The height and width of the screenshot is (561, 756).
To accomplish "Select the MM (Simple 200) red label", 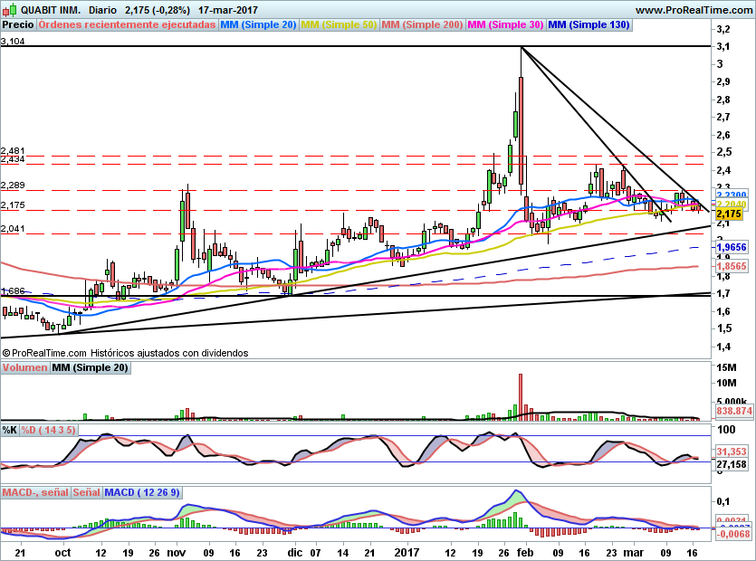I will (x=422, y=25).
